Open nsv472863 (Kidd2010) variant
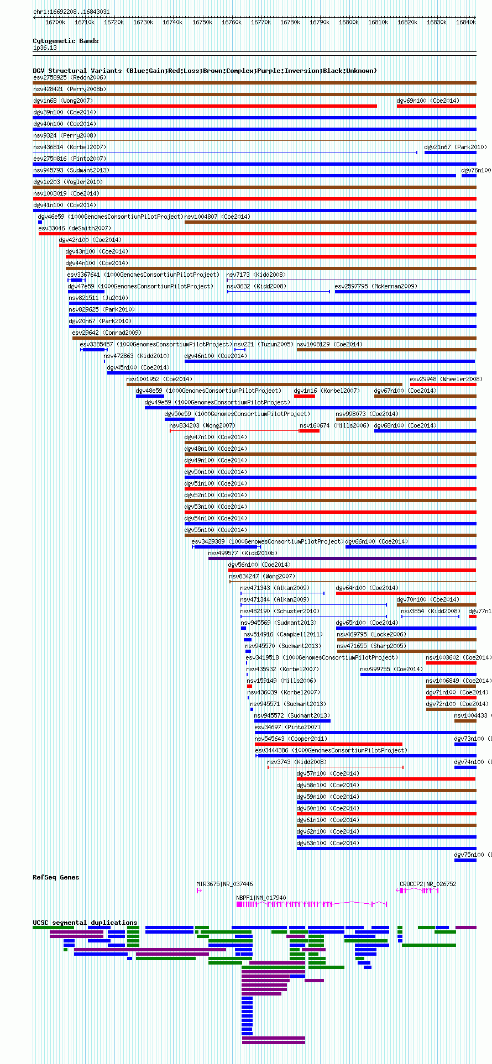The height and width of the screenshot is (1064, 492). click(x=137, y=356)
